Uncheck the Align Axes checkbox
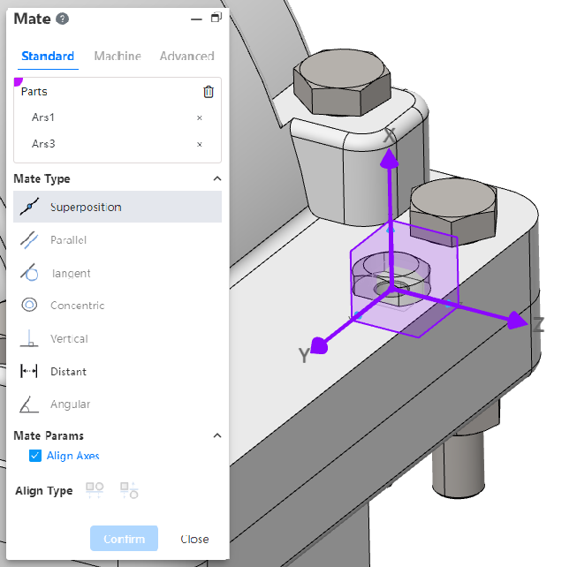Image resolution: width=577 pixels, height=567 pixels. [35, 456]
